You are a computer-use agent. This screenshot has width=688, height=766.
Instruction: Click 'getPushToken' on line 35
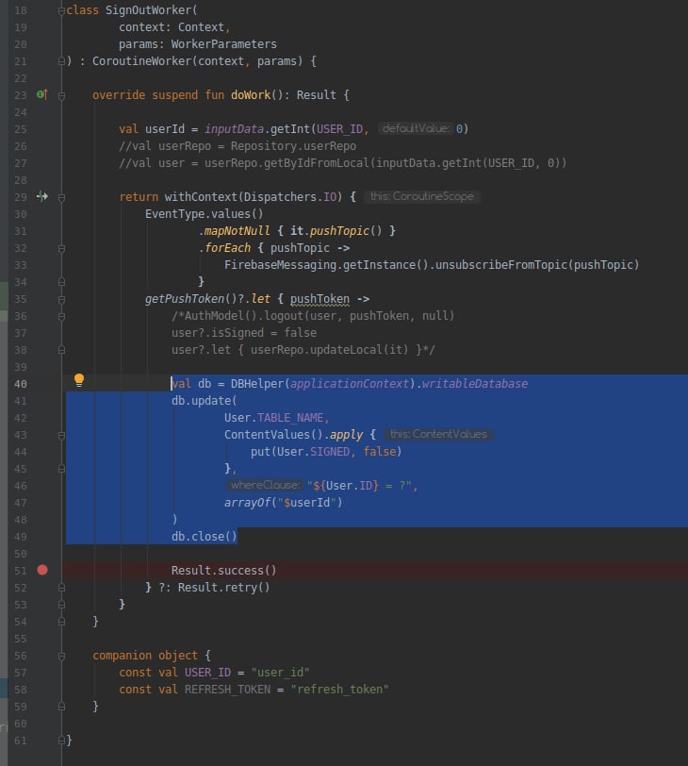click(185, 299)
